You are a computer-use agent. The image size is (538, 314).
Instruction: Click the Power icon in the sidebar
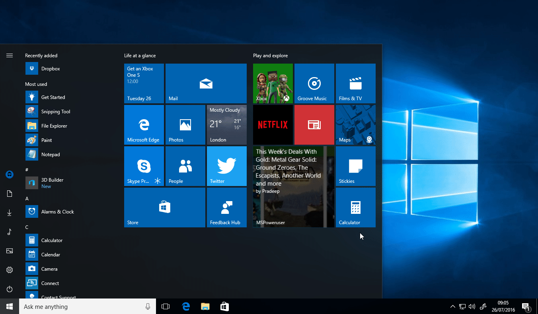(x=9, y=289)
